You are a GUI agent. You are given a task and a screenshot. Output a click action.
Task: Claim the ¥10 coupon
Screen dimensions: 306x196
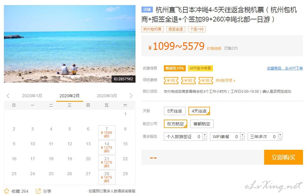[171, 80]
